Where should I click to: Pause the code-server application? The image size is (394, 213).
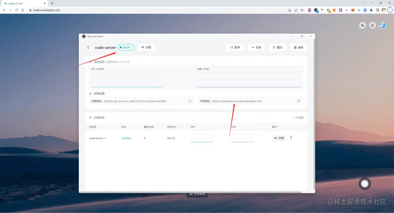(235, 47)
